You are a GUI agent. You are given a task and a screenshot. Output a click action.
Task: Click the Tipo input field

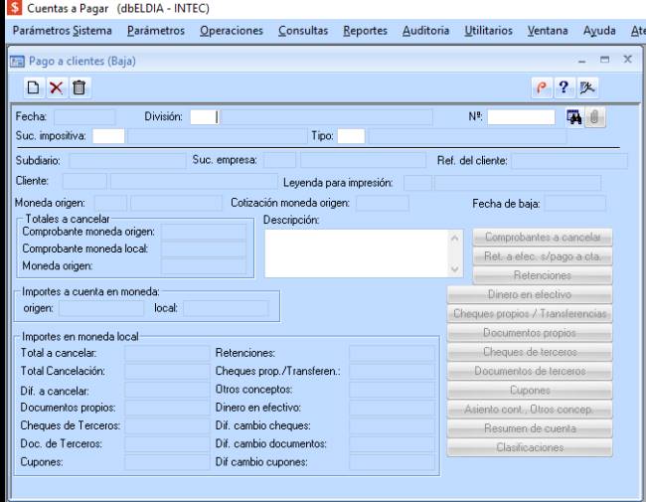(352, 135)
